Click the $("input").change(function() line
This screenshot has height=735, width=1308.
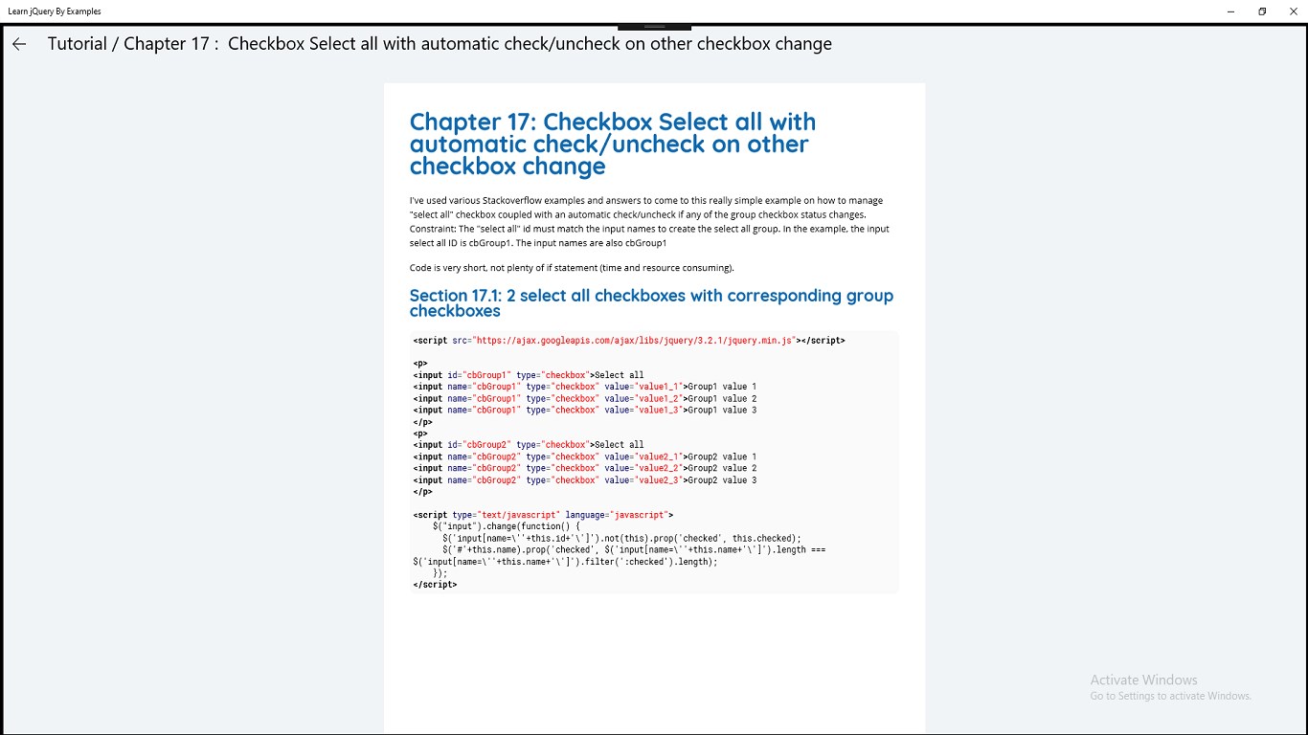point(507,526)
